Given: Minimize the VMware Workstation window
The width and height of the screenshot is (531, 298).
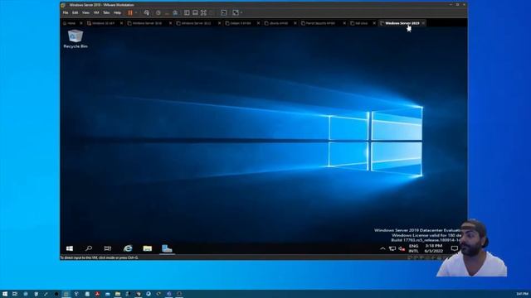Looking at the screenshot, I should [451, 5].
